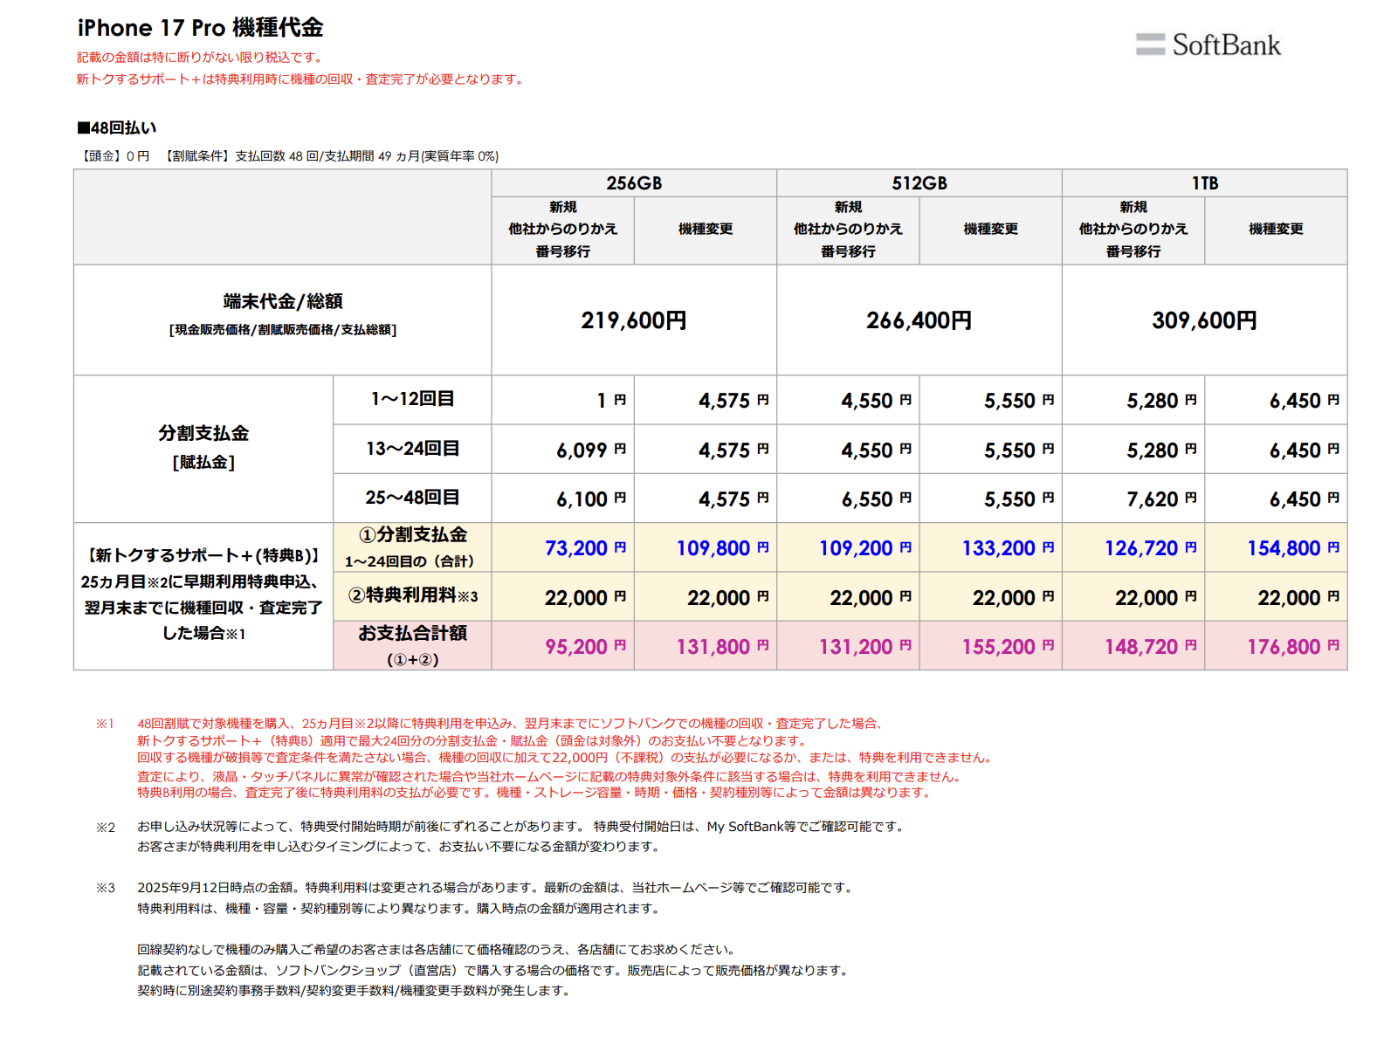Click the pink 155,200 円 total
1384x1045 pixels.
[1008, 647]
